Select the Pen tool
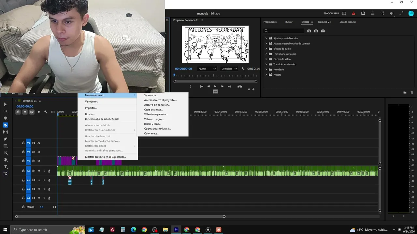The height and width of the screenshot is (234, 417). 6,139
